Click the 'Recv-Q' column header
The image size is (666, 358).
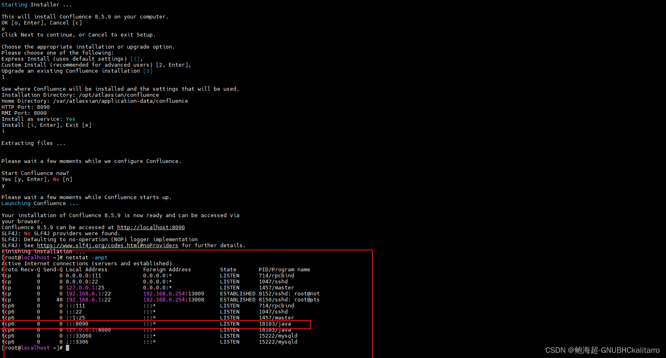coord(31,269)
